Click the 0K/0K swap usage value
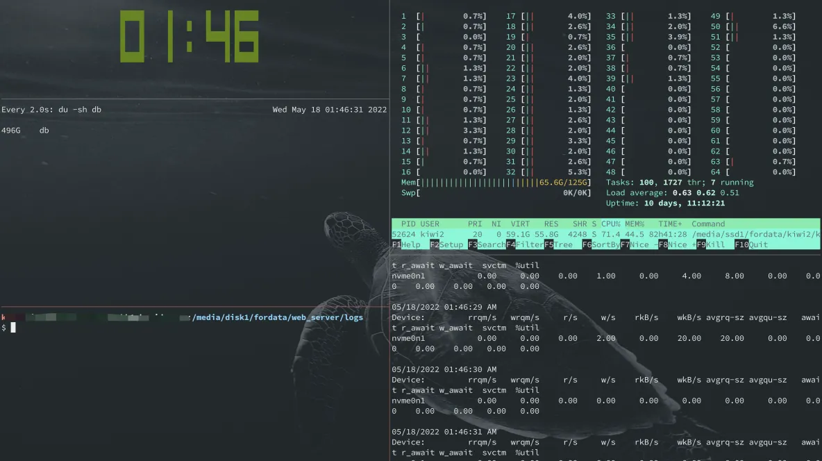 [x=575, y=193]
